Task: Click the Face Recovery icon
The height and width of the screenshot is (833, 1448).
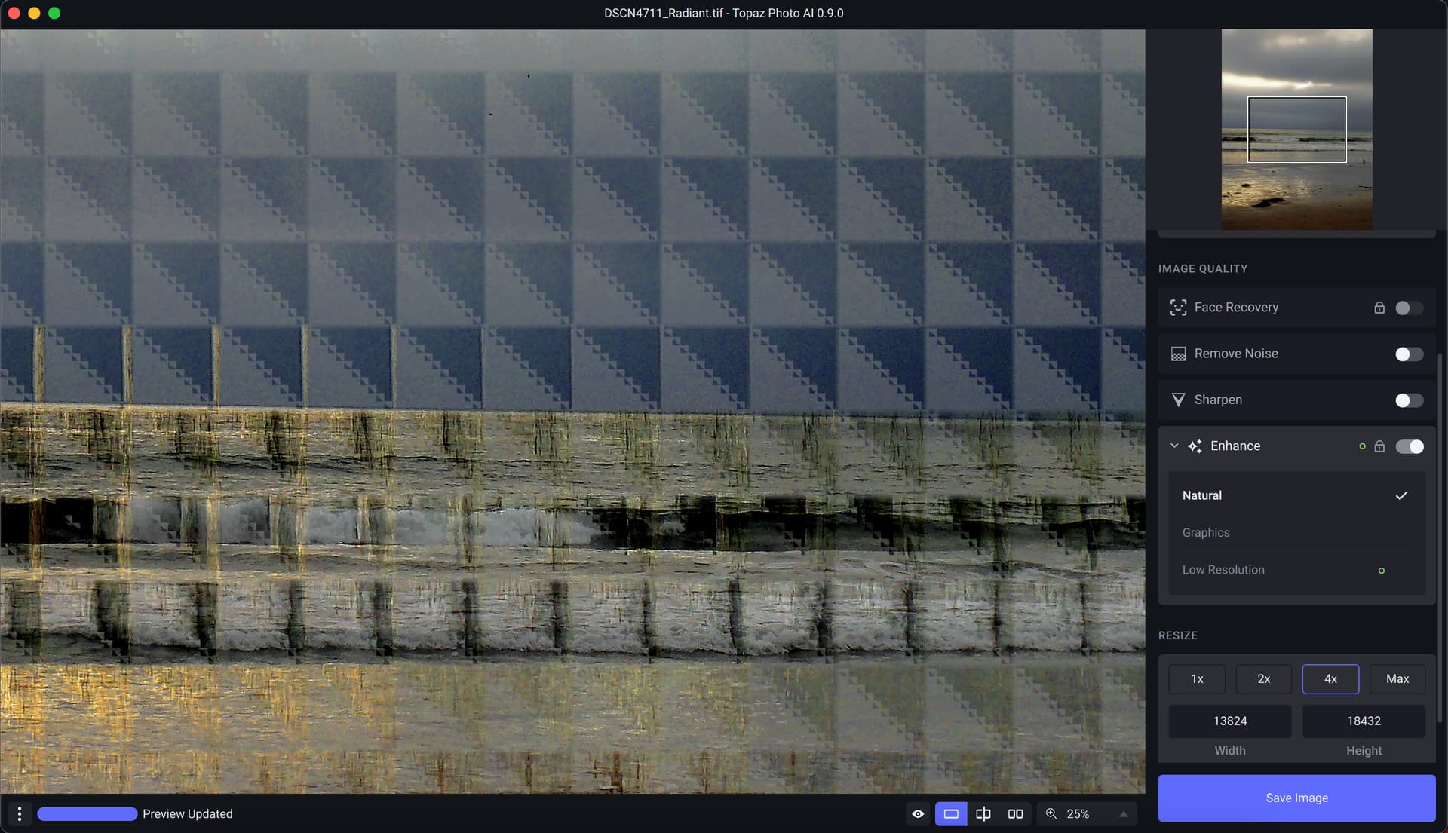Action: pyautogui.click(x=1178, y=307)
